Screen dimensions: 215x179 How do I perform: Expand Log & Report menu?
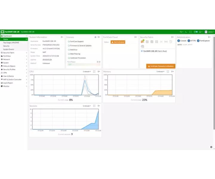[14, 83]
